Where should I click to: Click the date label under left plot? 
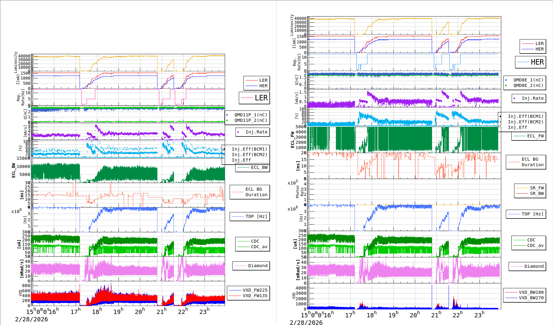[x=32, y=319]
